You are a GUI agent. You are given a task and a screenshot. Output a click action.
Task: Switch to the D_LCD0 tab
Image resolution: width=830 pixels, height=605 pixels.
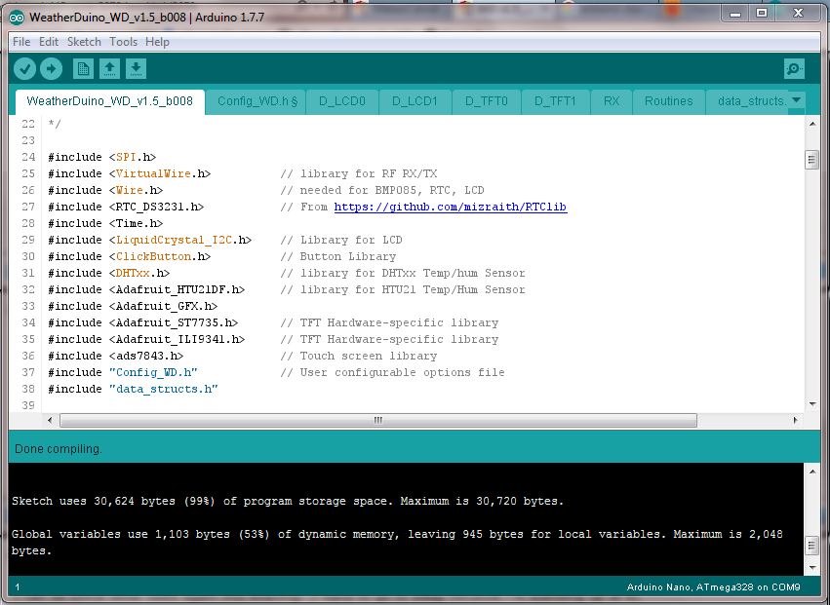(343, 101)
